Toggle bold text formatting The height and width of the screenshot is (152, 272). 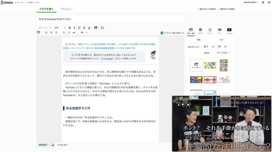70,28
